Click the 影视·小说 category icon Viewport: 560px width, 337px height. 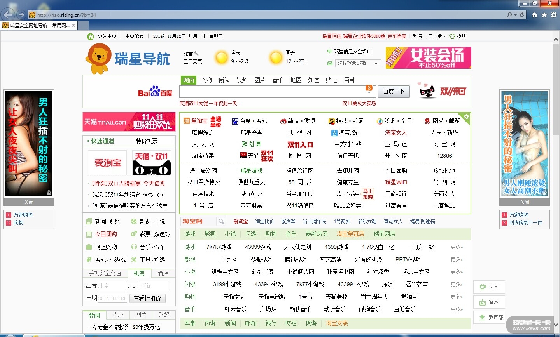[x=134, y=221]
